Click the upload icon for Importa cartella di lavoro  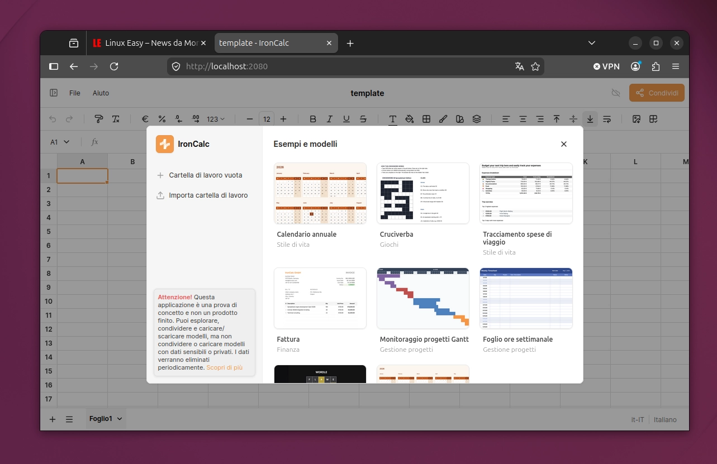(160, 195)
